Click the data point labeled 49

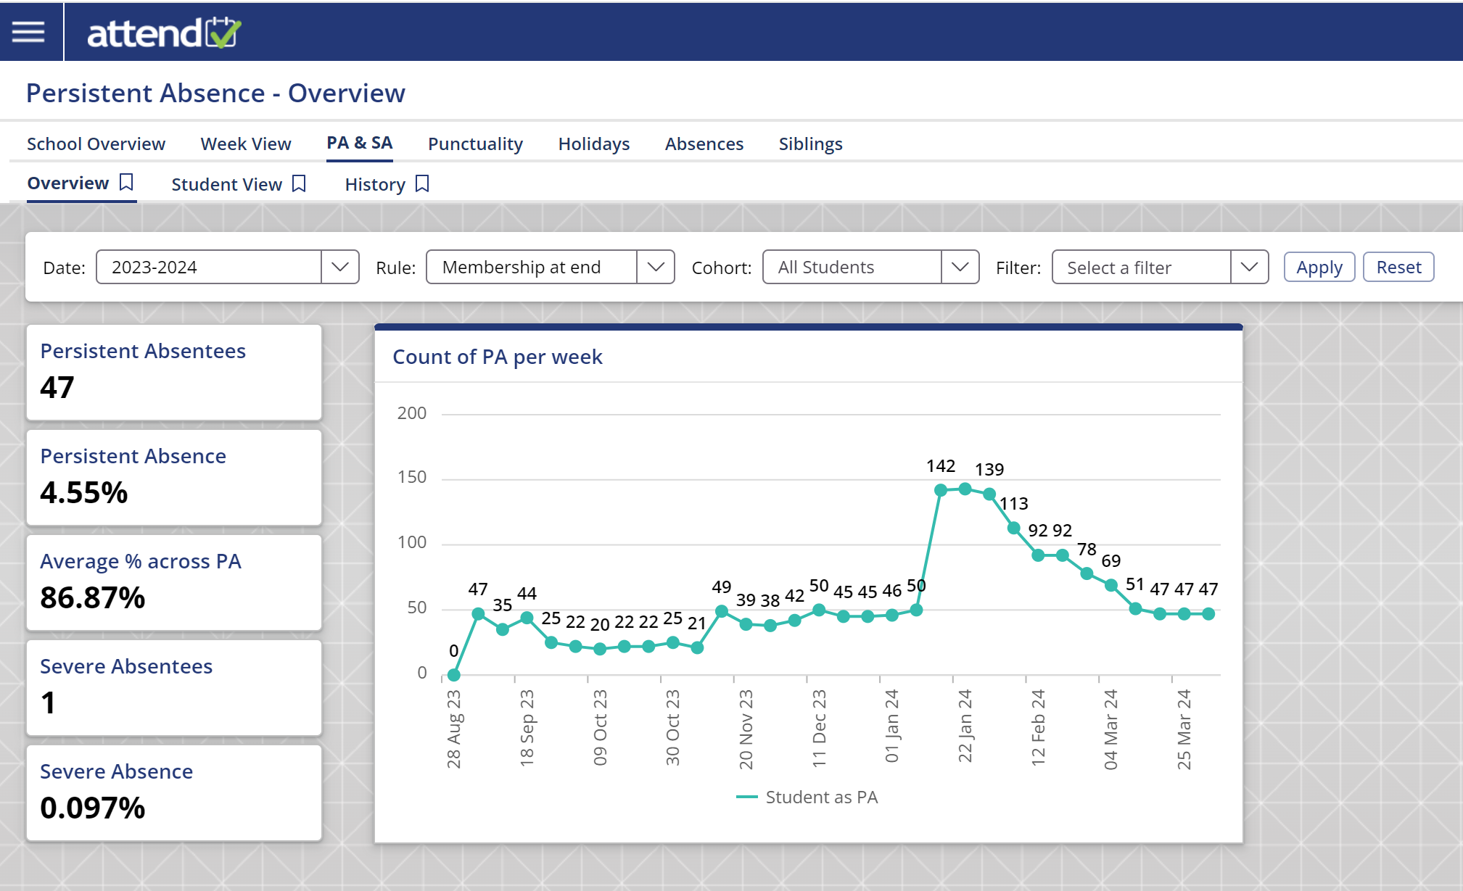pos(722,611)
